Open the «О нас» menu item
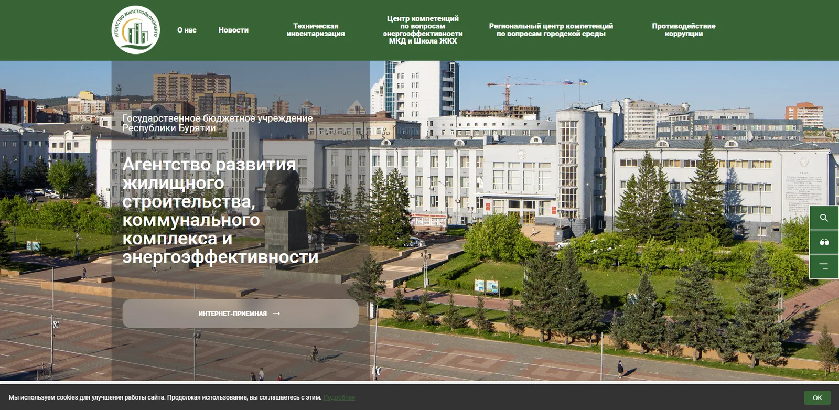839x410 pixels. tap(187, 30)
